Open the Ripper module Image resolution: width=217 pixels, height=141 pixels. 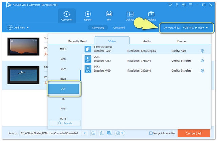pos(88,16)
